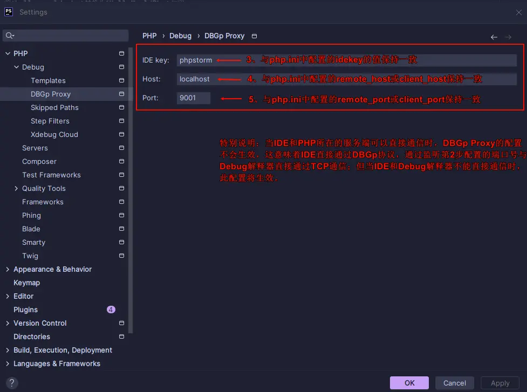The image size is (527, 392).
Task: Collapse the PHP settings group
Action: 8,53
